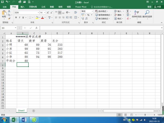This screenshot has height=123, width=164.
Task: Apply percent style to cell
Action: (x=88, y=15)
